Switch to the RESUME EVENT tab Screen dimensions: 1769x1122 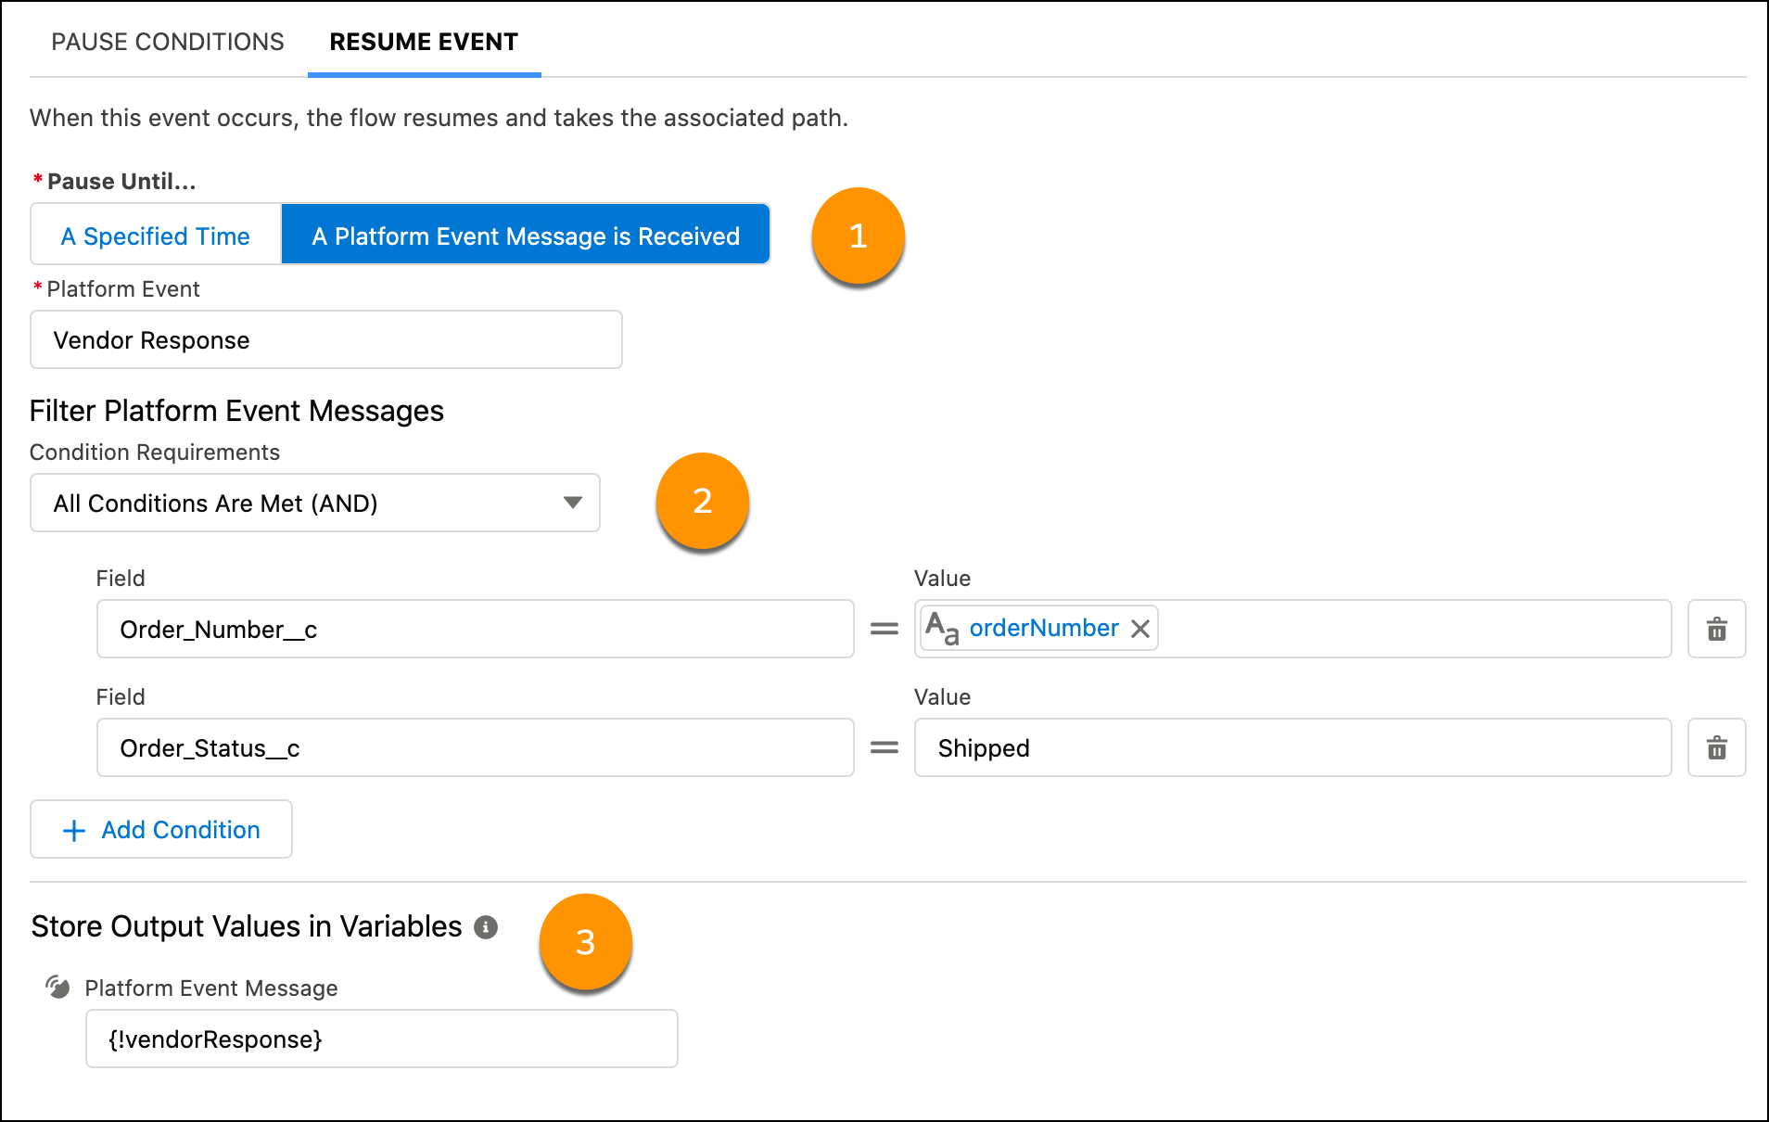[424, 41]
